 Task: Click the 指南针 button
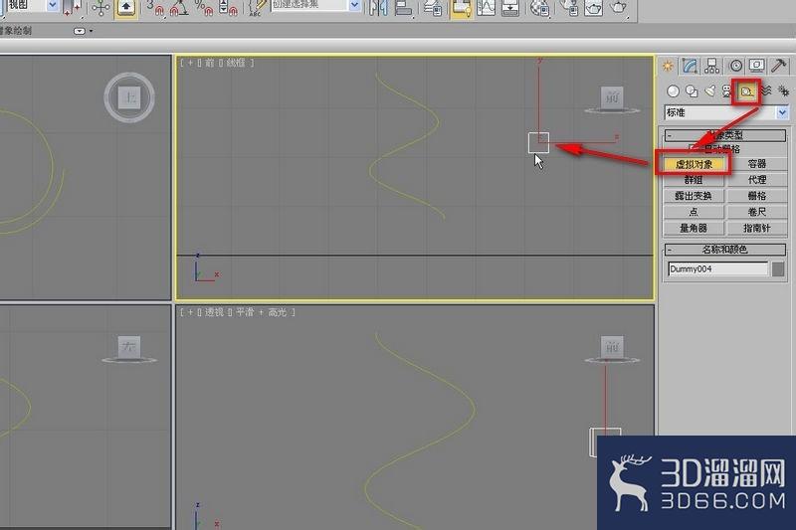pyautogui.click(x=757, y=229)
